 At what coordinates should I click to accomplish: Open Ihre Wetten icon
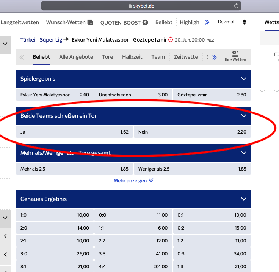click(235, 53)
